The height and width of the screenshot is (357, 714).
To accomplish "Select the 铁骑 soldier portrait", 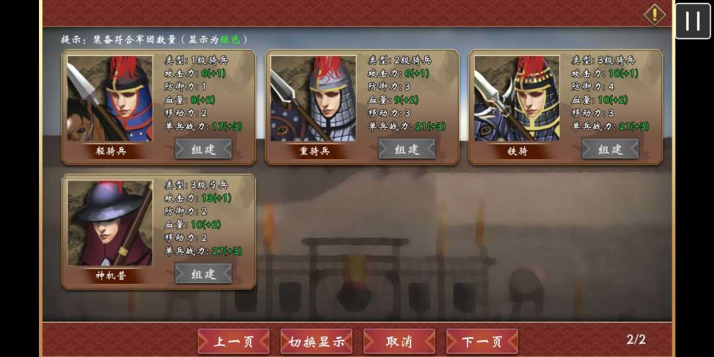I will (517, 99).
